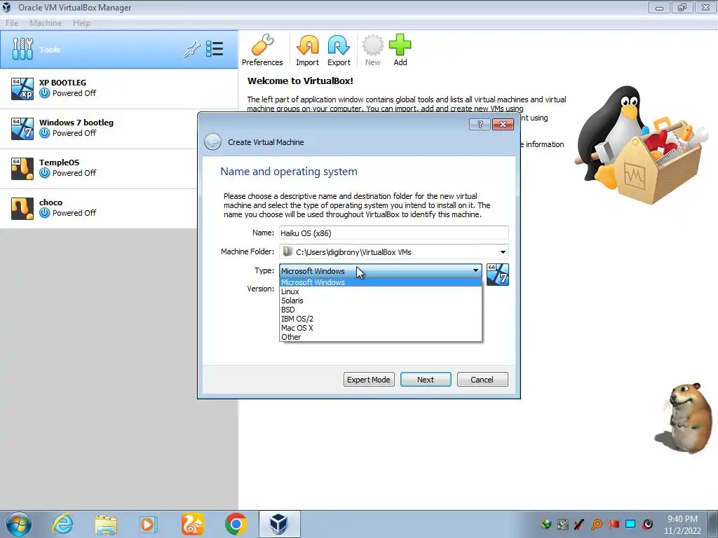Click the green Add machine icon
The width and height of the screenshot is (718, 538).
point(400,50)
